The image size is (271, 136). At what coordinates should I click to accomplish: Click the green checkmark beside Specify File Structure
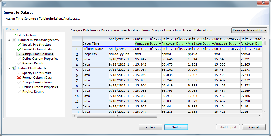click(x=19, y=45)
